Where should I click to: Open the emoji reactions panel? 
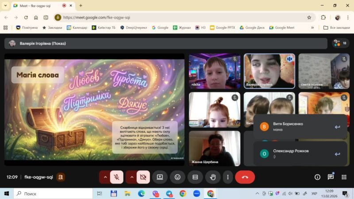tap(177, 177)
